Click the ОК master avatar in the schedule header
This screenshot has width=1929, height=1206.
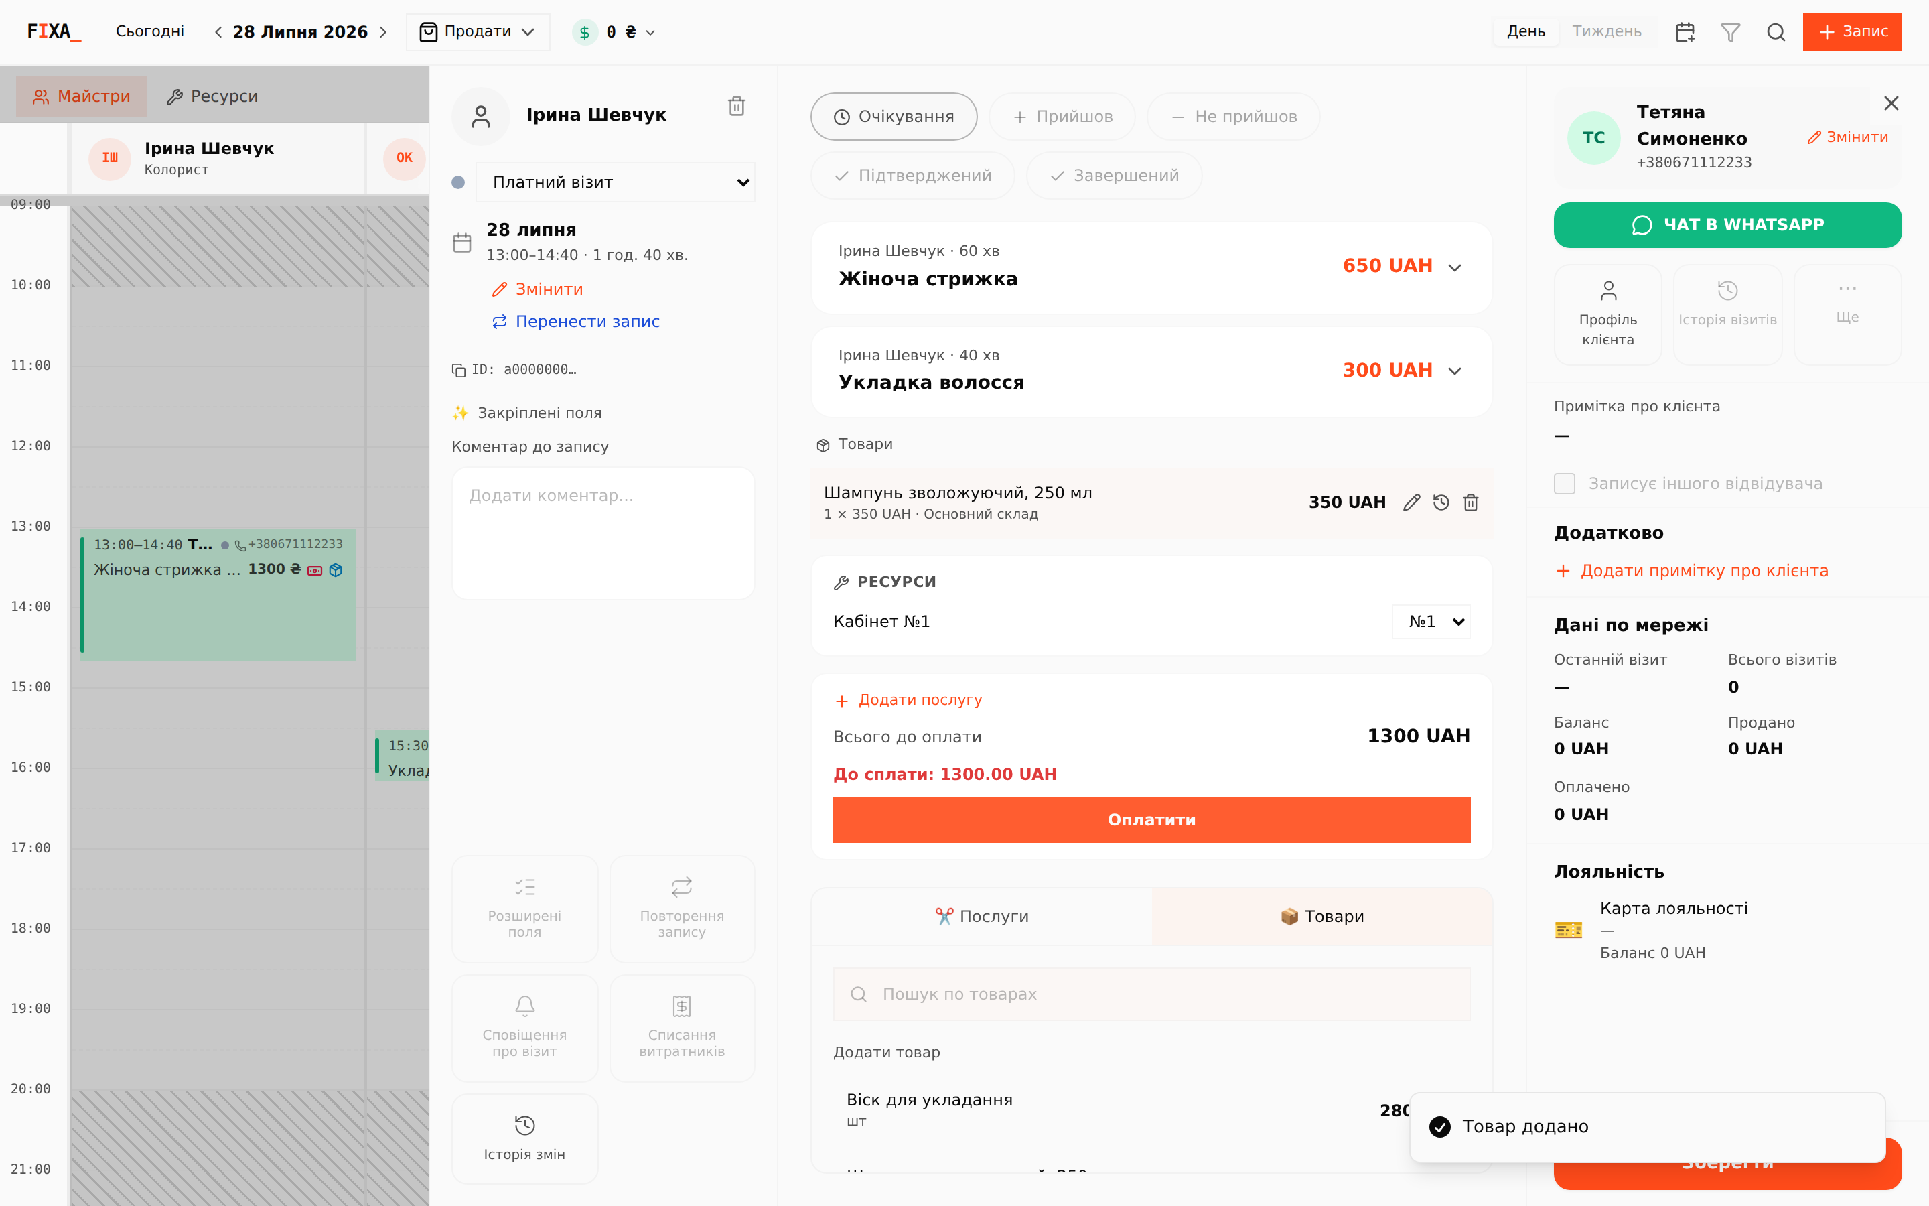(404, 158)
